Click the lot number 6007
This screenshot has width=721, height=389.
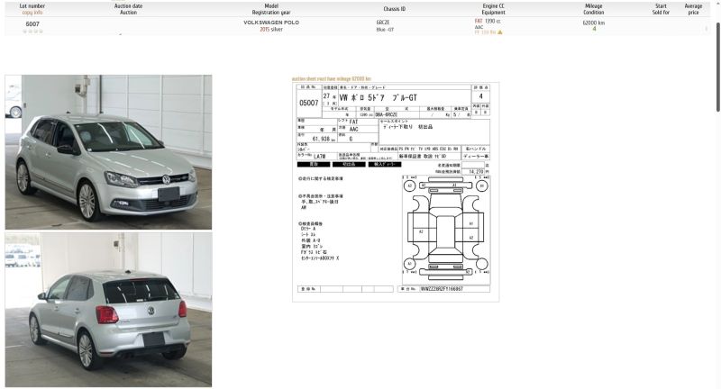tap(32, 24)
